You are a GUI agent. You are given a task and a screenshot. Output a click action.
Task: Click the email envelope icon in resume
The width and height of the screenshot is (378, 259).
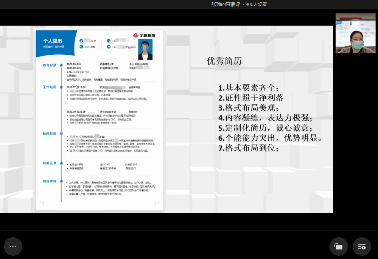point(108,47)
